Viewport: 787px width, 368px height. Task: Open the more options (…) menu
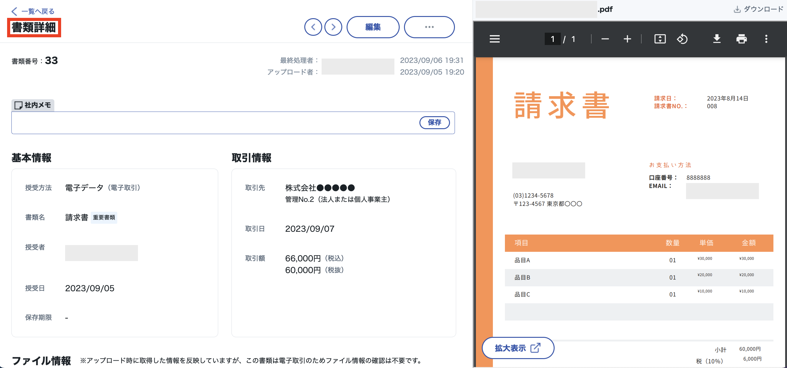429,27
